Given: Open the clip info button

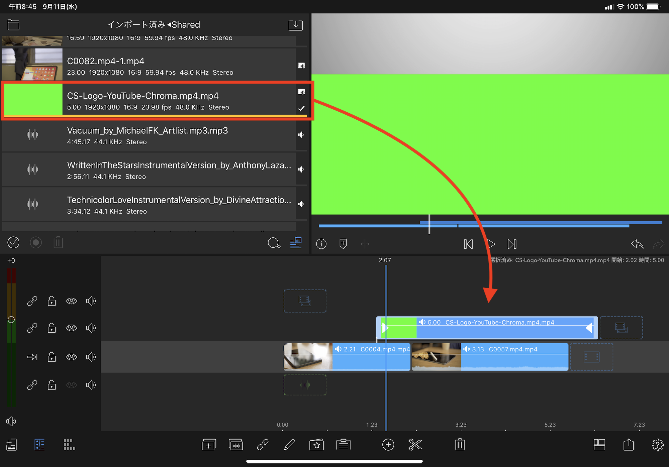Looking at the screenshot, I should (321, 244).
